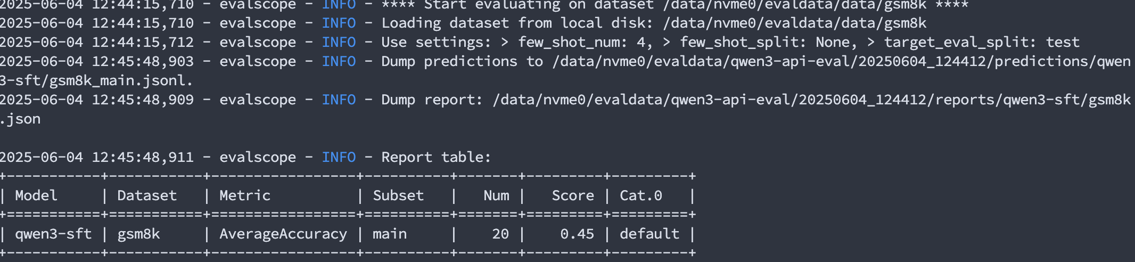The height and width of the screenshot is (262, 1135).
Task: Click the qwen3-sft model cell in table
Action: [x=53, y=234]
